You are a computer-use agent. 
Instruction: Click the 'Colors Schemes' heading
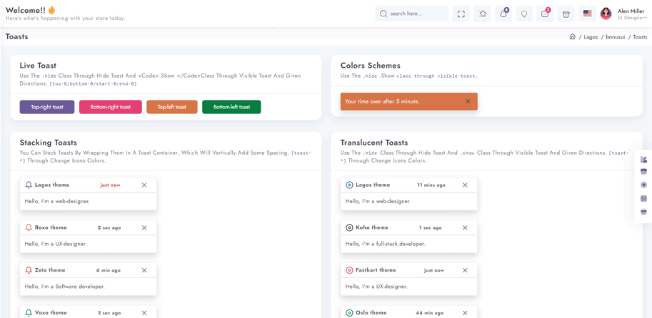click(x=371, y=66)
